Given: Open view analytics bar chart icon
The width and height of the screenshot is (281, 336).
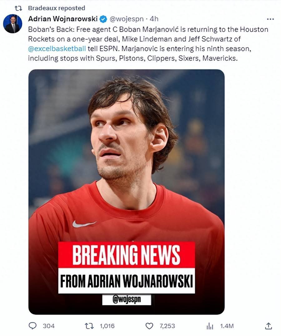Looking at the screenshot, I should [x=210, y=326].
